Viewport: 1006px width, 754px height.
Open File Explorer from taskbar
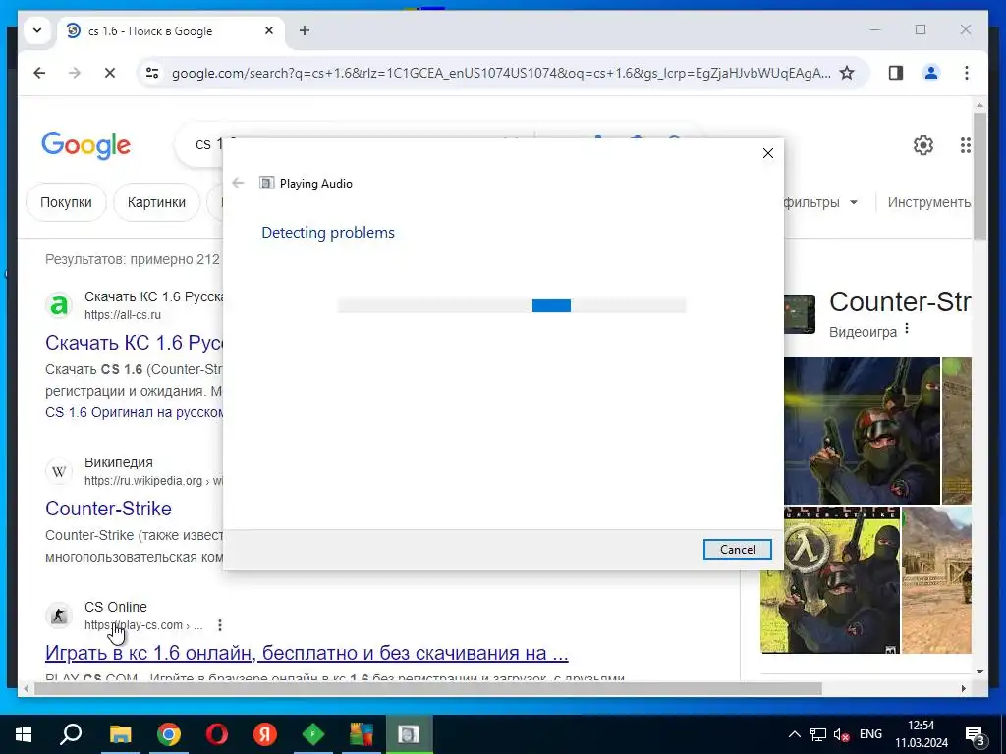tap(120, 734)
